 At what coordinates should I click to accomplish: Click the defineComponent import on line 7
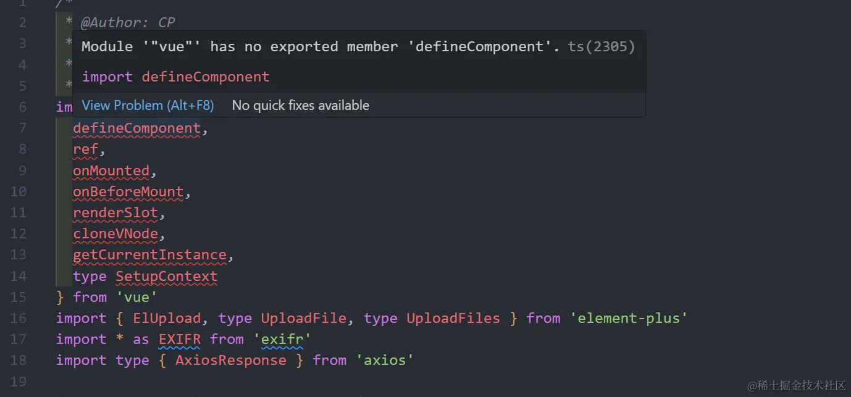pos(136,128)
